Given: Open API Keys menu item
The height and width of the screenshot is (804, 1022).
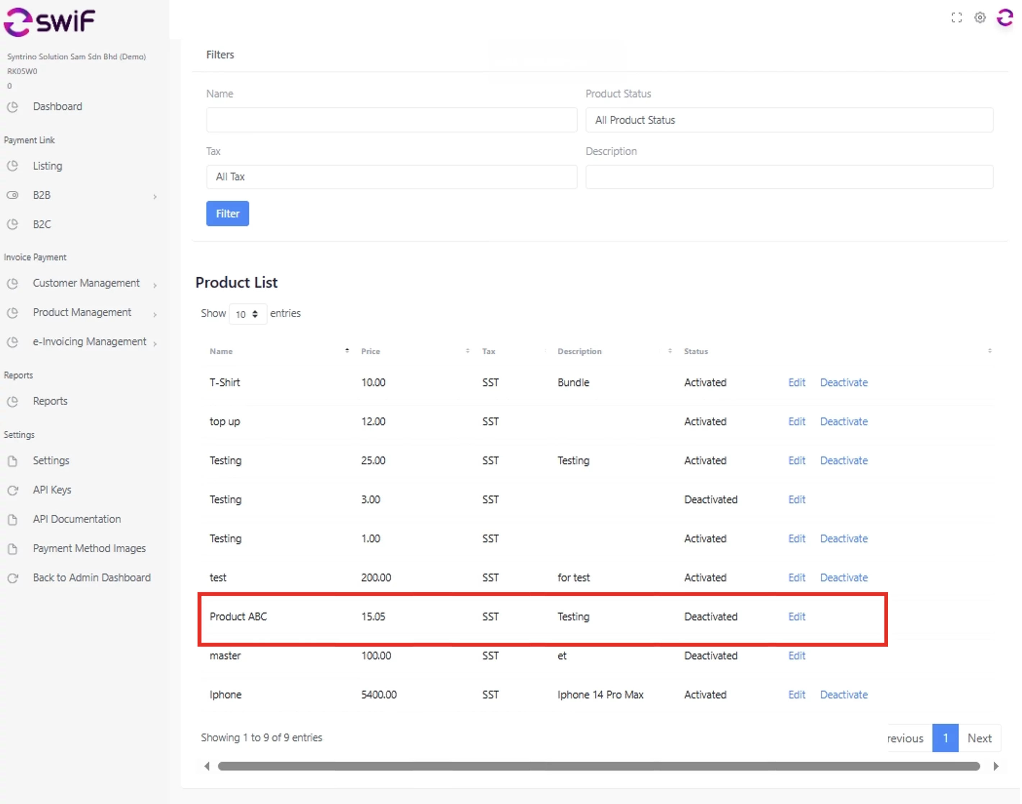Looking at the screenshot, I should click(52, 490).
